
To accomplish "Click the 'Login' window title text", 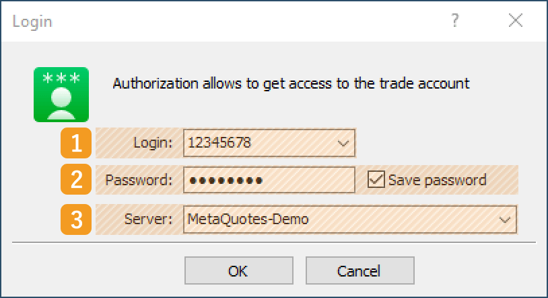I will click(32, 21).
